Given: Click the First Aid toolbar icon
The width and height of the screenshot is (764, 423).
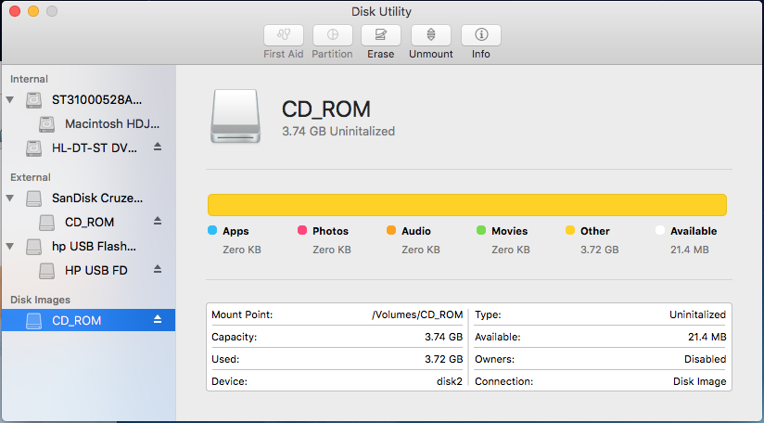Looking at the screenshot, I should [x=284, y=35].
